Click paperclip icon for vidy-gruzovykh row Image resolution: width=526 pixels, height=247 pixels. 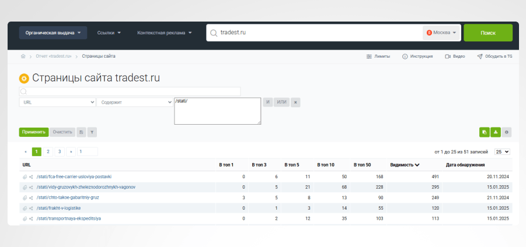[x=25, y=188]
